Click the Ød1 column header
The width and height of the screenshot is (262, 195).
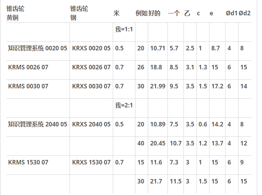click(231, 13)
